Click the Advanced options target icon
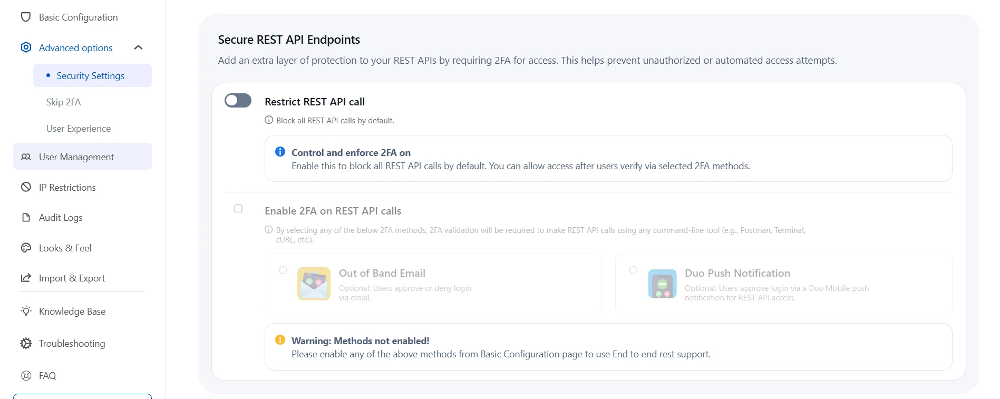The image size is (1000, 399). point(26,47)
